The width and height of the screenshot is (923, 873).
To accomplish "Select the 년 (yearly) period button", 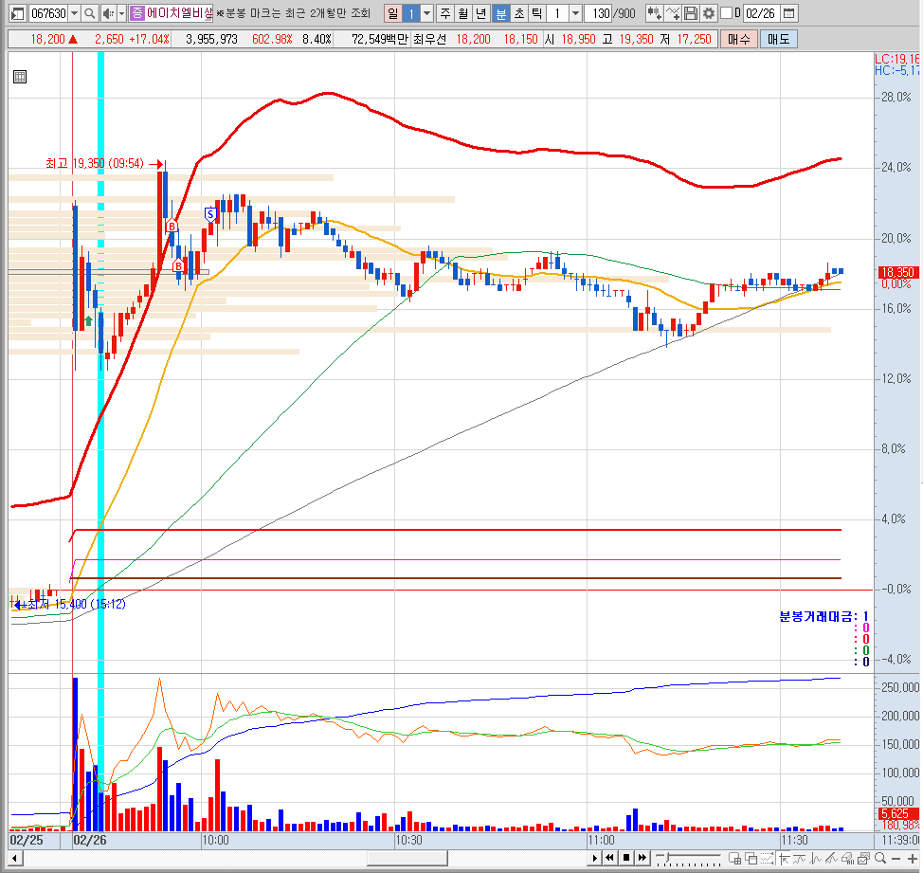I will (481, 13).
